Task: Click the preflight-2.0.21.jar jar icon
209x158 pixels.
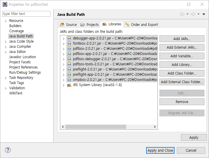Action: click(69, 69)
